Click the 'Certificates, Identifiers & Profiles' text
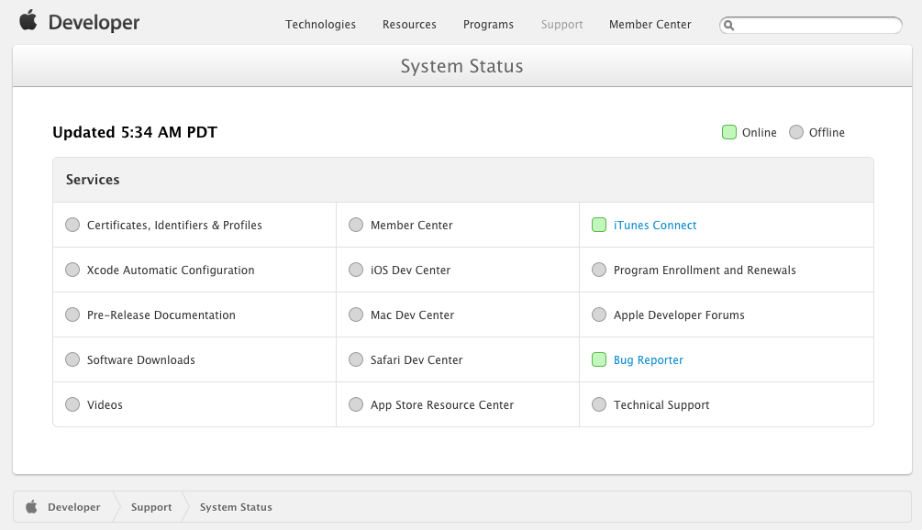Image resolution: width=922 pixels, height=530 pixels. [174, 225]
